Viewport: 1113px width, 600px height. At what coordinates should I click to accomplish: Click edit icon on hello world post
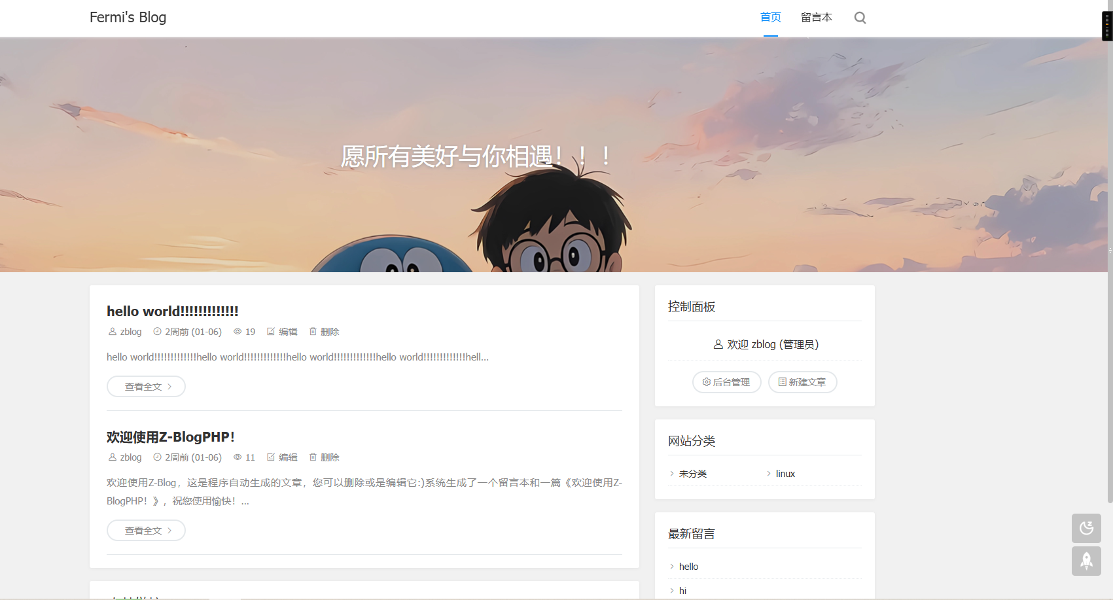tap(271, 332)
